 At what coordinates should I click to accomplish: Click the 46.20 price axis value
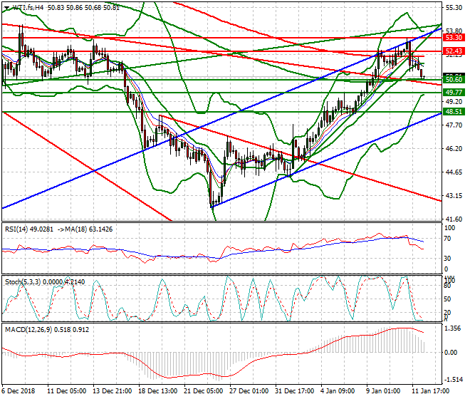pos(454,149)
